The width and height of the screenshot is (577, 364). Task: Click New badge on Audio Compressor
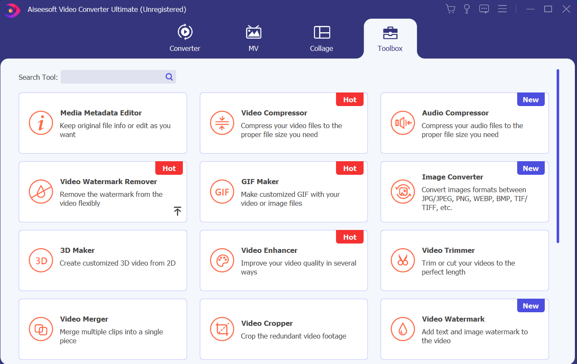[531, 100]
